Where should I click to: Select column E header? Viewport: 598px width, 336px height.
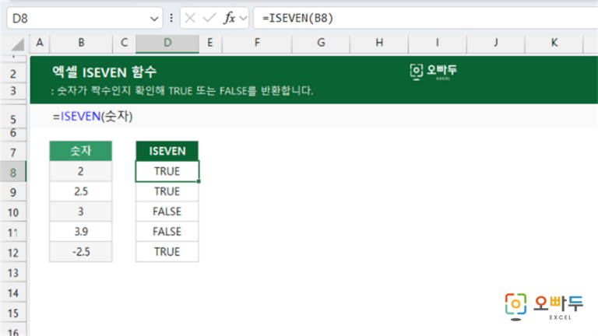[210, 43]
